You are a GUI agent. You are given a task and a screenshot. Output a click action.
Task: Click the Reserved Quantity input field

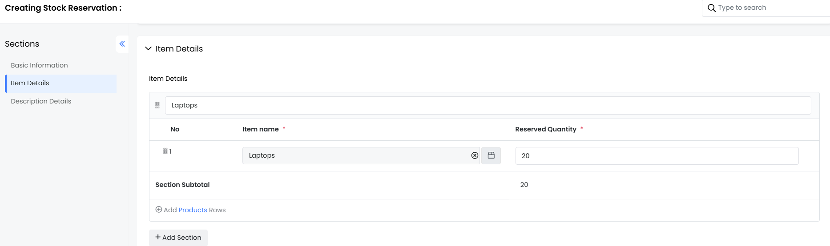(x=657, y=156)
